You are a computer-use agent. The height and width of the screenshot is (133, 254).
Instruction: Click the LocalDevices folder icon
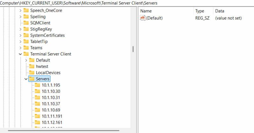pos(32,73)
